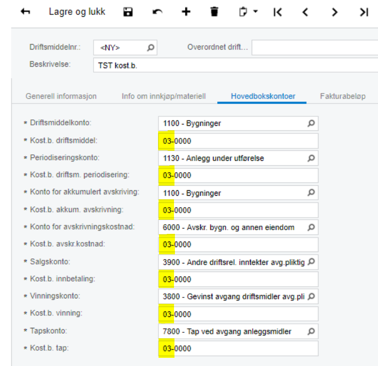Open lookup for Driftsmiddelnr field
The image size is (378, 366).
pyautogui.click(x=151, y=48)
